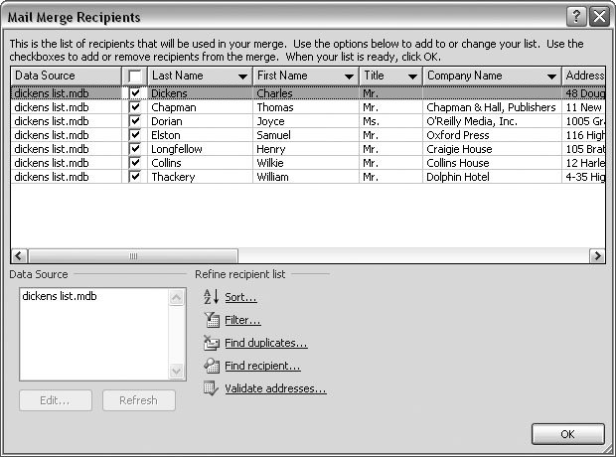The height and width of the screenshot is (457, 616).
Task: Click the horizontal scrollbar left arrow
Action: point(19,256)
